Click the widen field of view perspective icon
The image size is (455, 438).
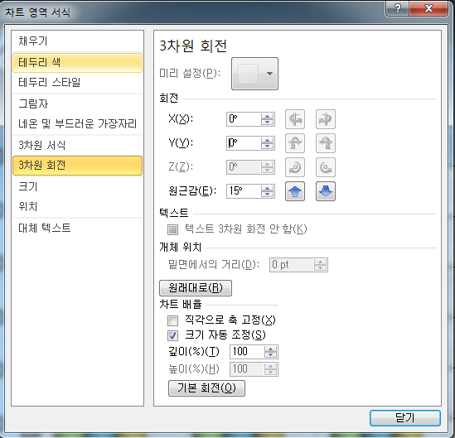coord(325,191)
